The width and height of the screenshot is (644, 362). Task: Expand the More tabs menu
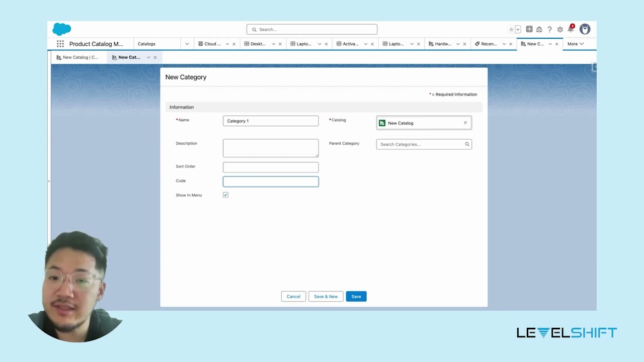[x=576, y=44]
